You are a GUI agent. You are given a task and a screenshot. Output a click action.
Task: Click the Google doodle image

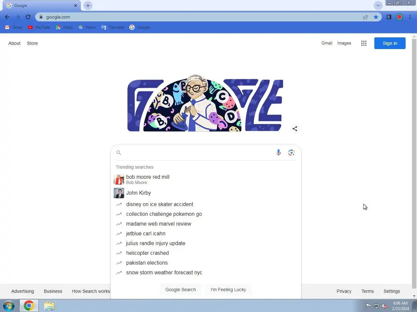[x=205, y=103]
